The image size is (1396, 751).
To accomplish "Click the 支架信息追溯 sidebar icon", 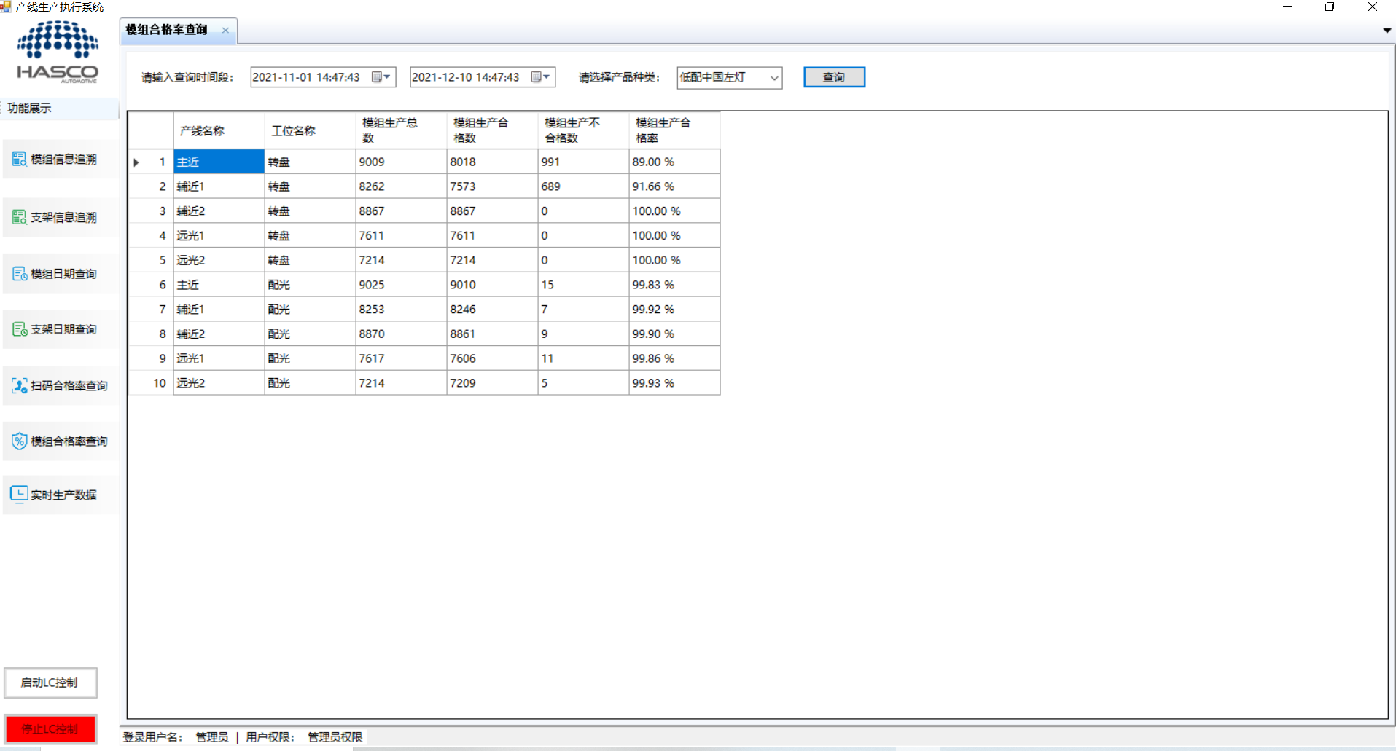I will coord(19,217).
